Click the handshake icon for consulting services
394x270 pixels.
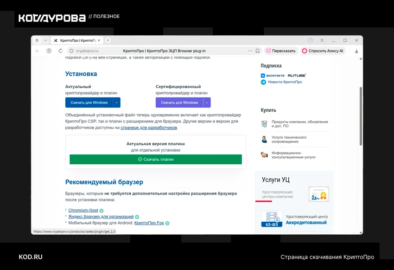click(x=264, y=155)
